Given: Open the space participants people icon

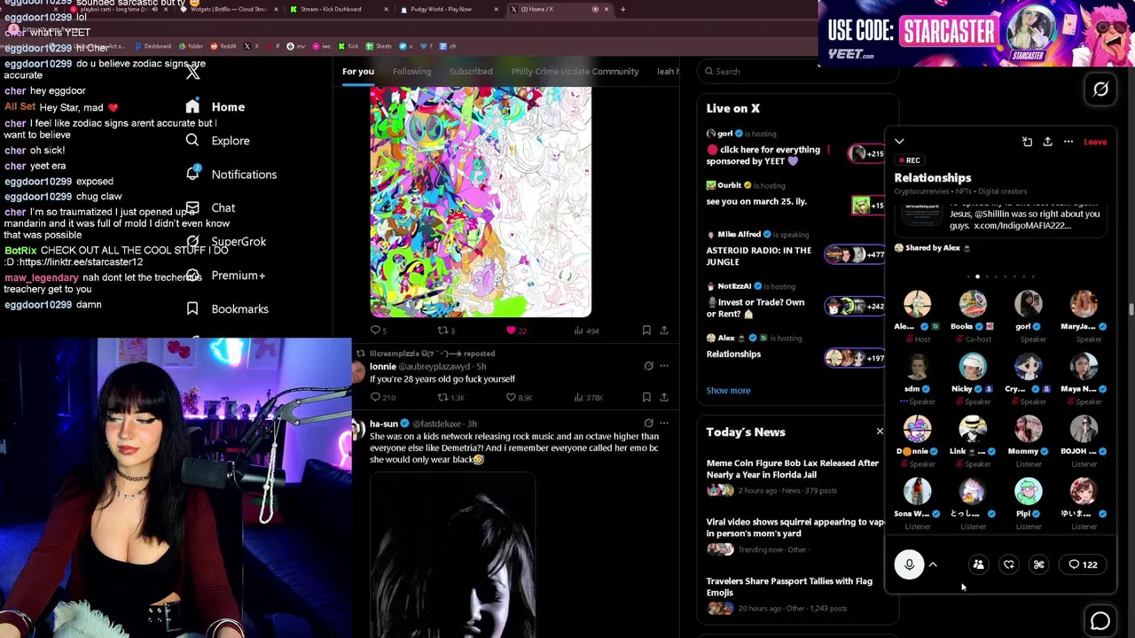Looking at the screenshot, I should 979,564.
